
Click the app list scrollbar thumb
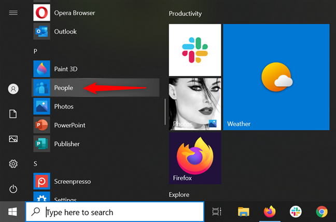tap(165, 112)
